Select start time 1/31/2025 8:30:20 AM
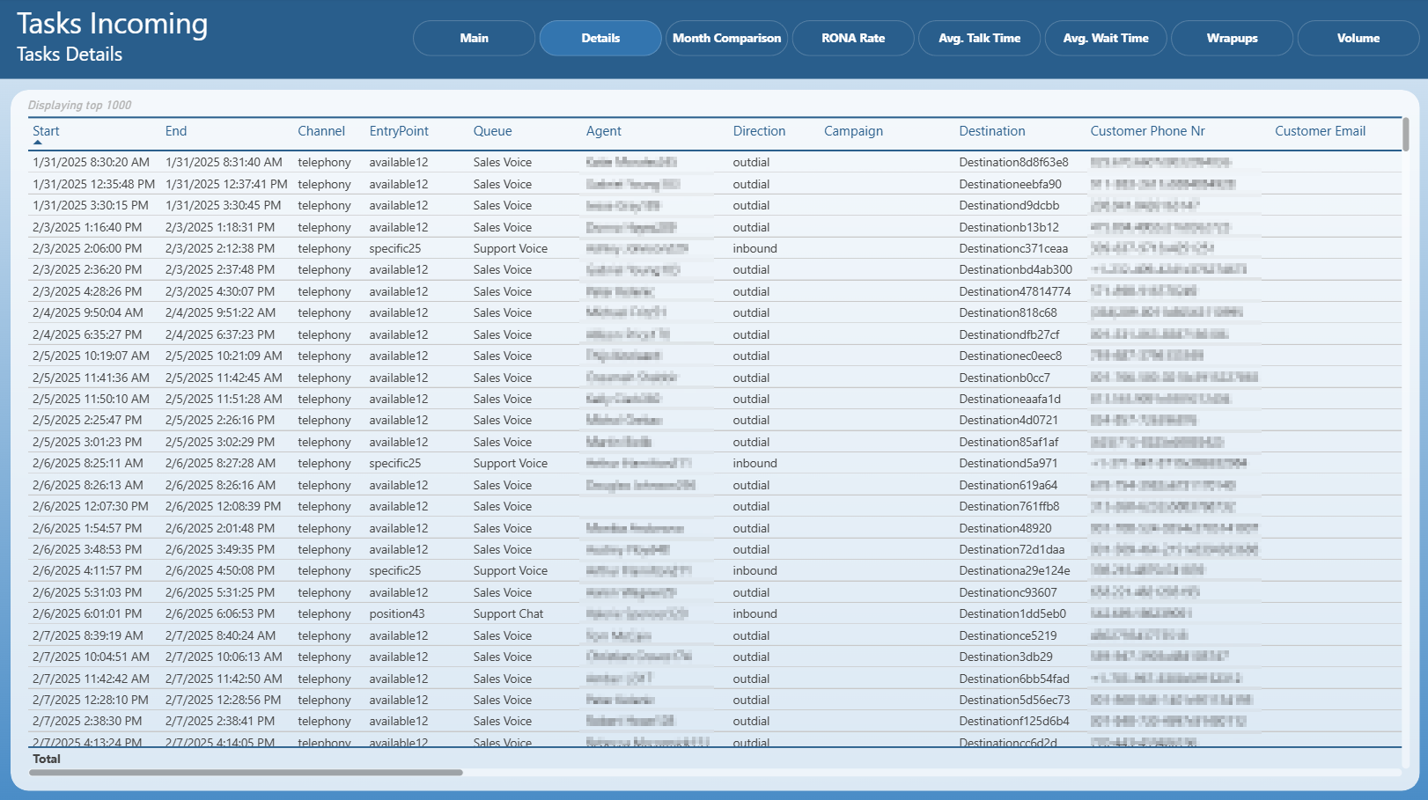This screenshot has width=1428, height=800. (x=91, y=163)
